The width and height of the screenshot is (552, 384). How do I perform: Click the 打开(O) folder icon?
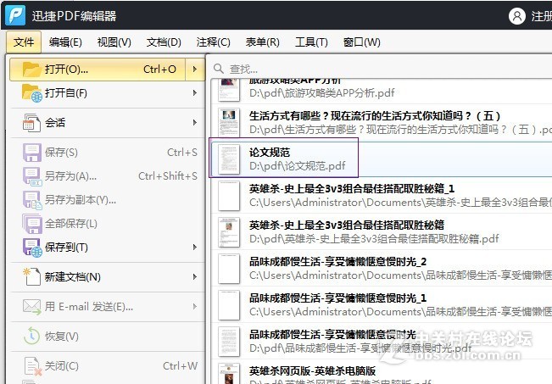(31, 69)
